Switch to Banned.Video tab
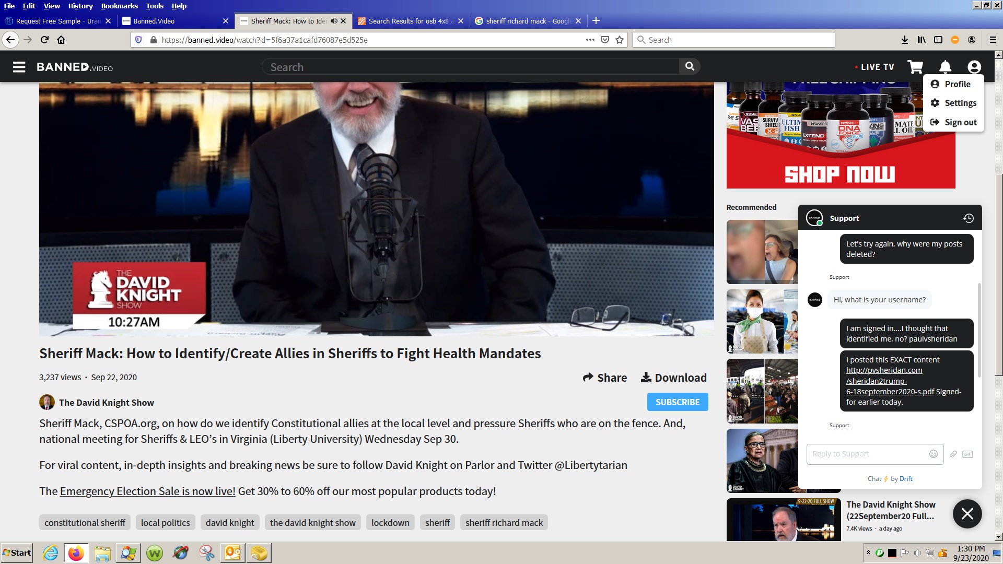Screen dimensions: 1003x564 click(175, 21)
